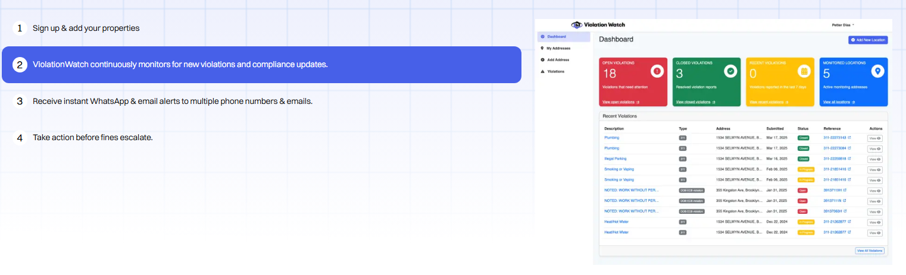Click the Type column header

click(x=683, y=128)
